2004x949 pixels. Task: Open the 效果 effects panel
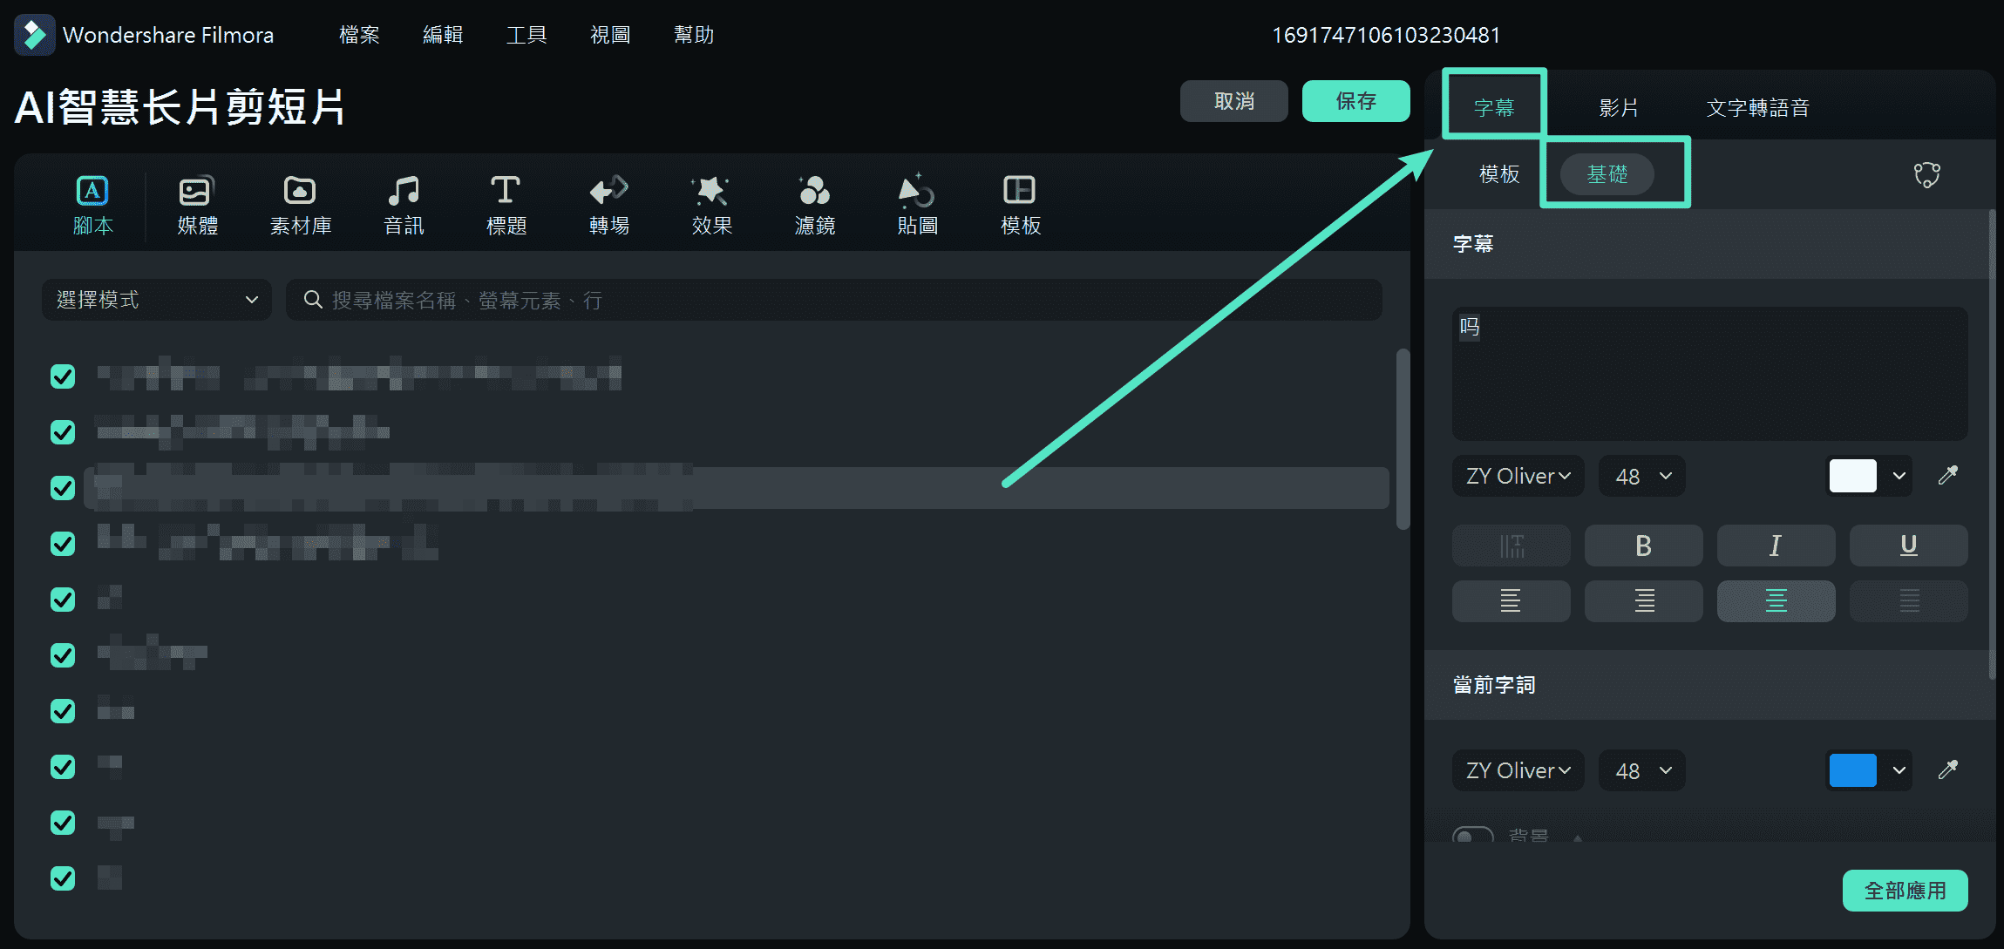tap(712, 206)
